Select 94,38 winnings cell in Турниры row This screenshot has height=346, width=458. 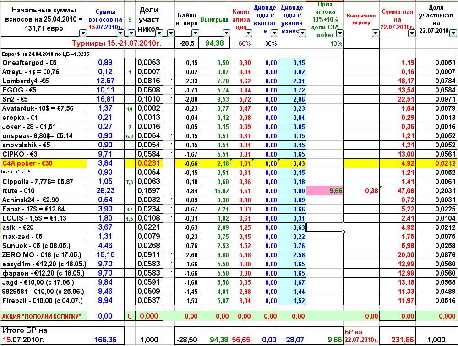pos(214,43)
